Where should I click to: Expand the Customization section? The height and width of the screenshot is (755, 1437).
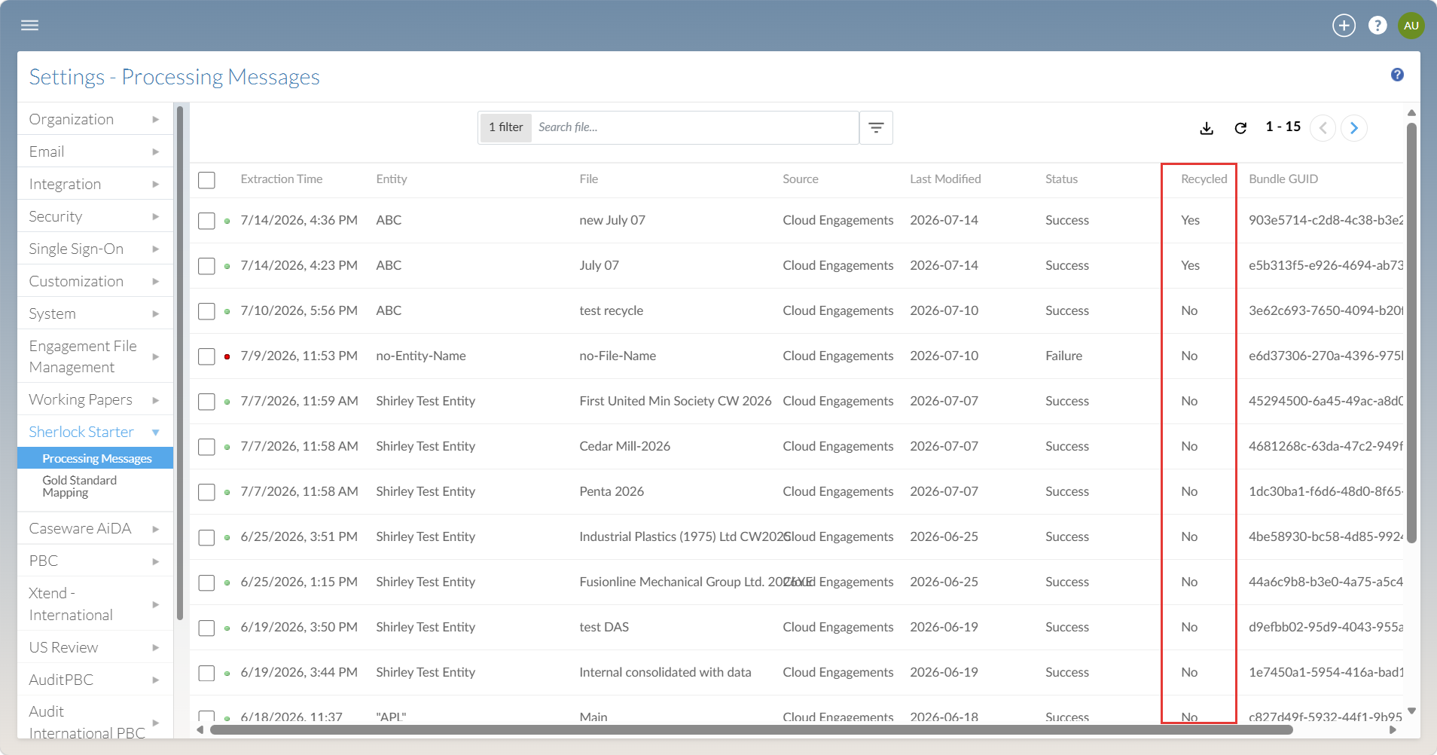tap(95, 281)
